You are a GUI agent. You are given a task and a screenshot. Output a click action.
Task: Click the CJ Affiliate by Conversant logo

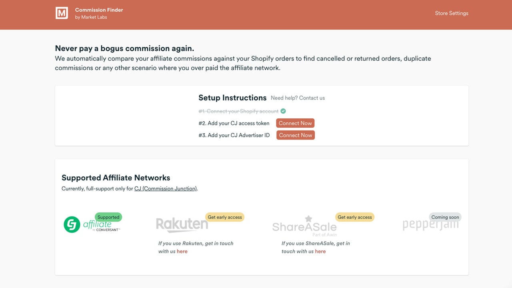tap(92, 224)
